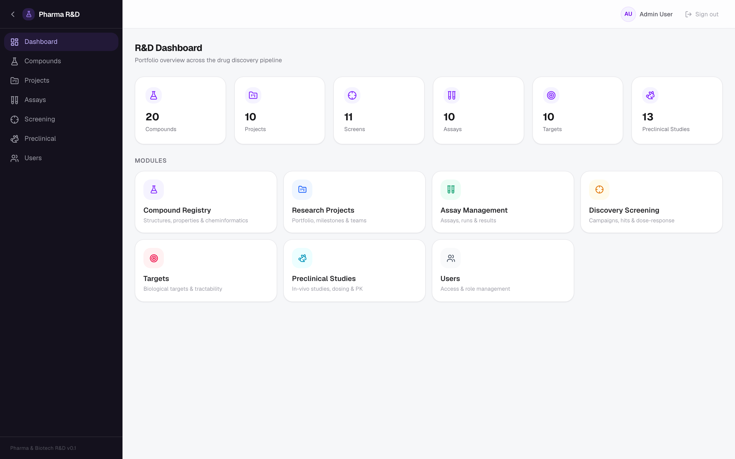Open the Research Projects module
Viewport: 735px width, 459px height.
354,202
